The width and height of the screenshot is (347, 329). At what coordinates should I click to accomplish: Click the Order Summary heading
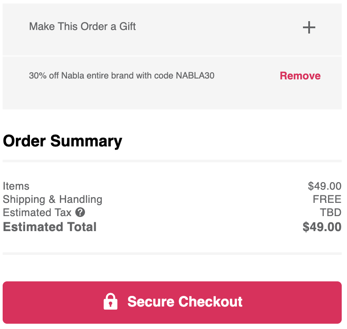click(x=63, y=141)
